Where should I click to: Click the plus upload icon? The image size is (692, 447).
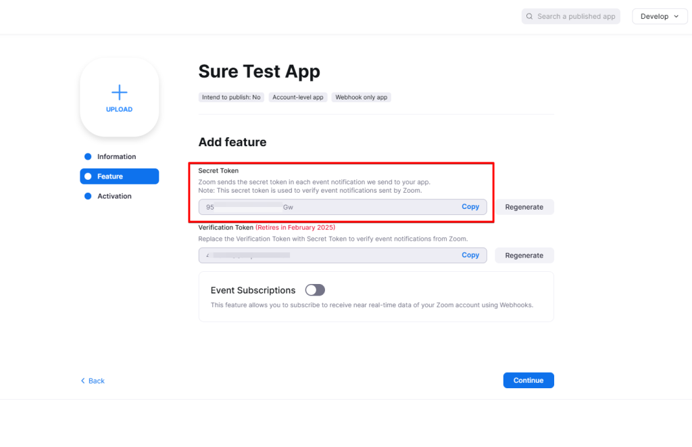119,92
